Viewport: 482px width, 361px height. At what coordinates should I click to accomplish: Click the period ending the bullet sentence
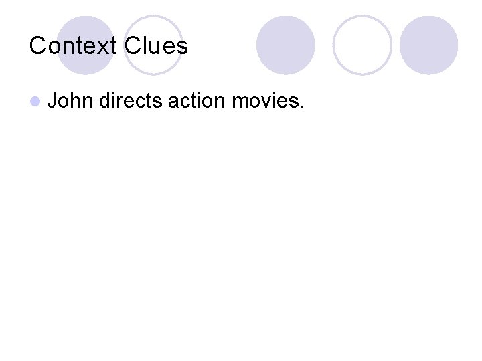click(x=301, y=106)
